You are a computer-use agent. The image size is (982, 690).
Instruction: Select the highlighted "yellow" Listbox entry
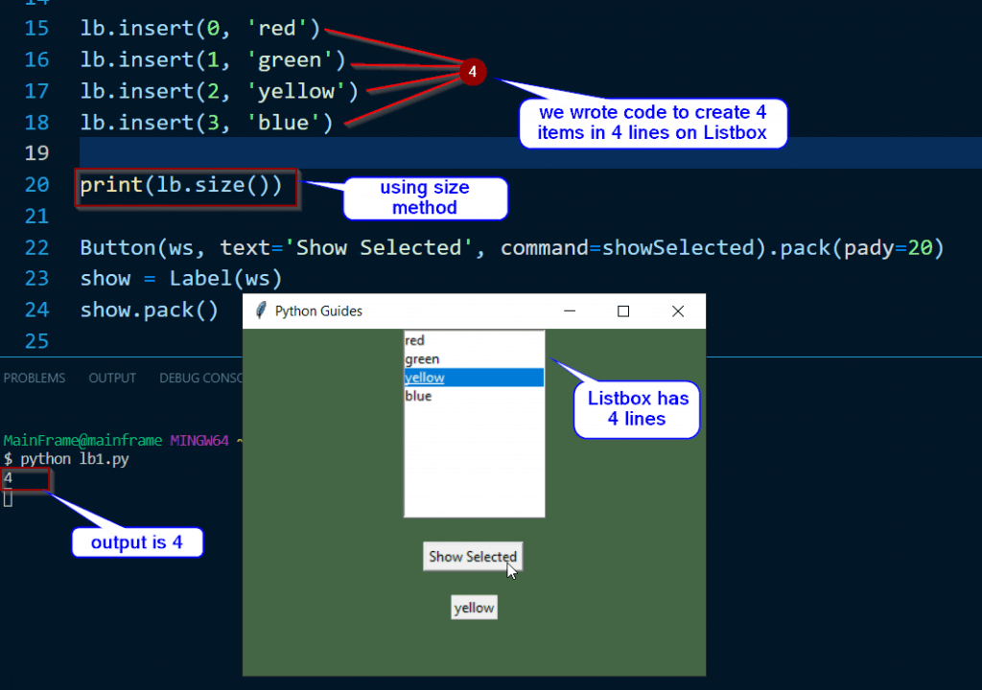[441, 377]
